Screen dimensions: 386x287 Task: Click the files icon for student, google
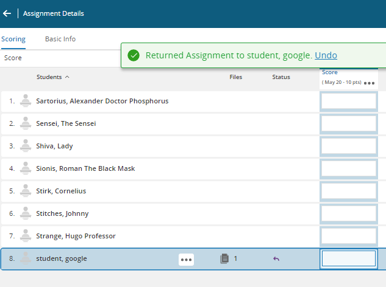[x=224, y=259]
